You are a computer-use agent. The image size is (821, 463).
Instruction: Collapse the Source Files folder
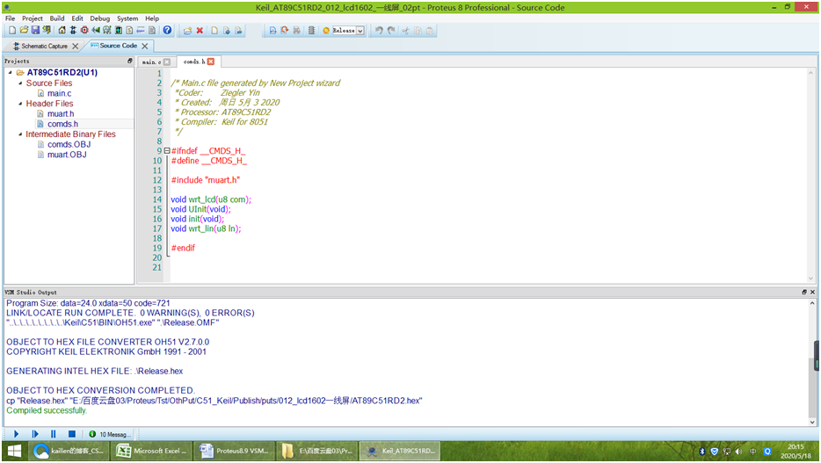click(20, 83)
